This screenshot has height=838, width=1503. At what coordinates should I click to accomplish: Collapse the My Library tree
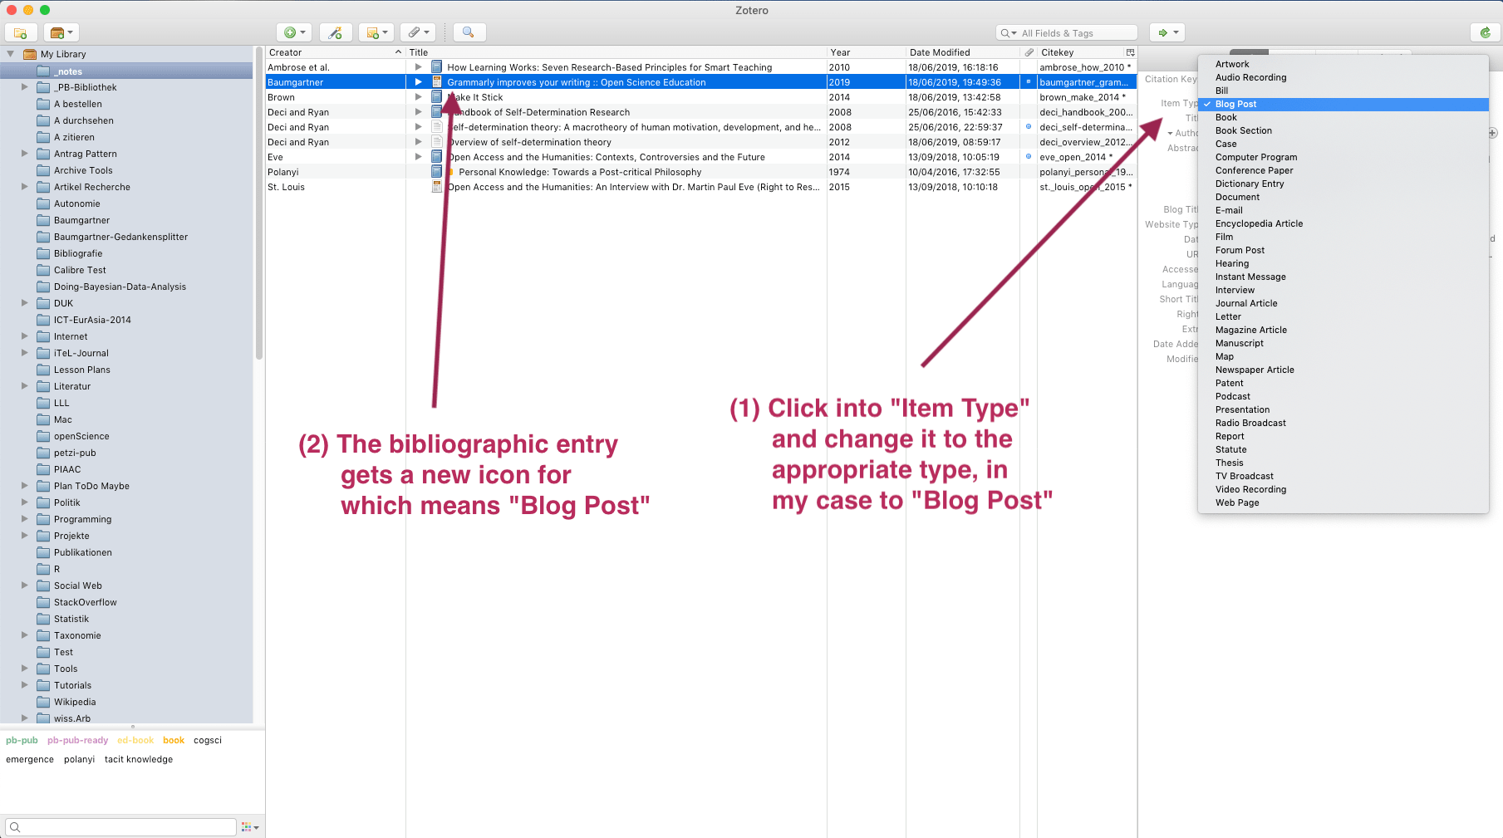coord(11,53)
